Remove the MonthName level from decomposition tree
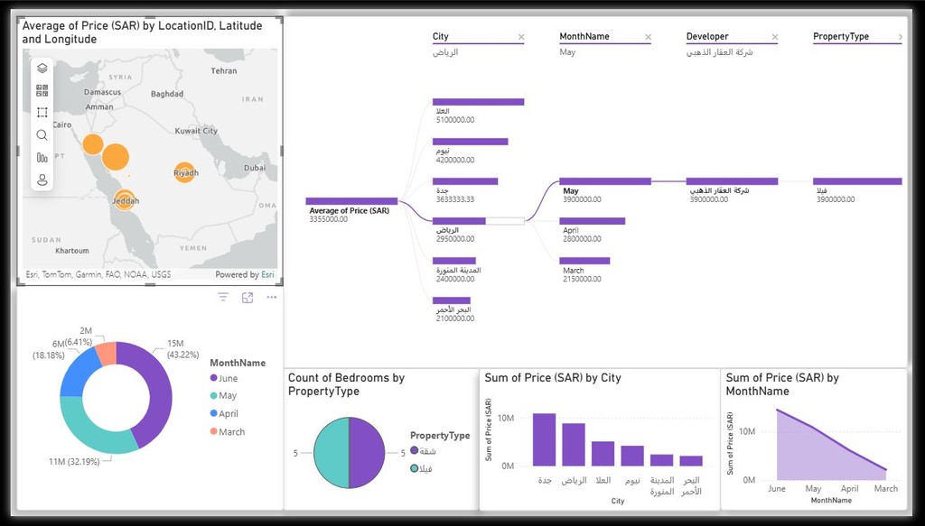 [x=648, y=37]
